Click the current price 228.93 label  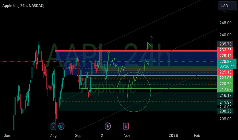coord(225,61)
